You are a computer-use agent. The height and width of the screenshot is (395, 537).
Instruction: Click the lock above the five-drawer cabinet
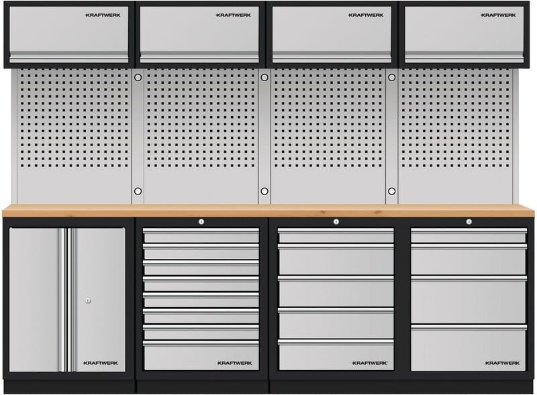click(336, 222)
